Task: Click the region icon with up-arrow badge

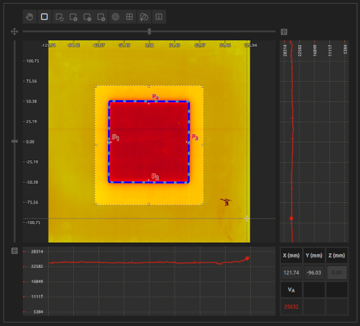Action: pos(73,17)
